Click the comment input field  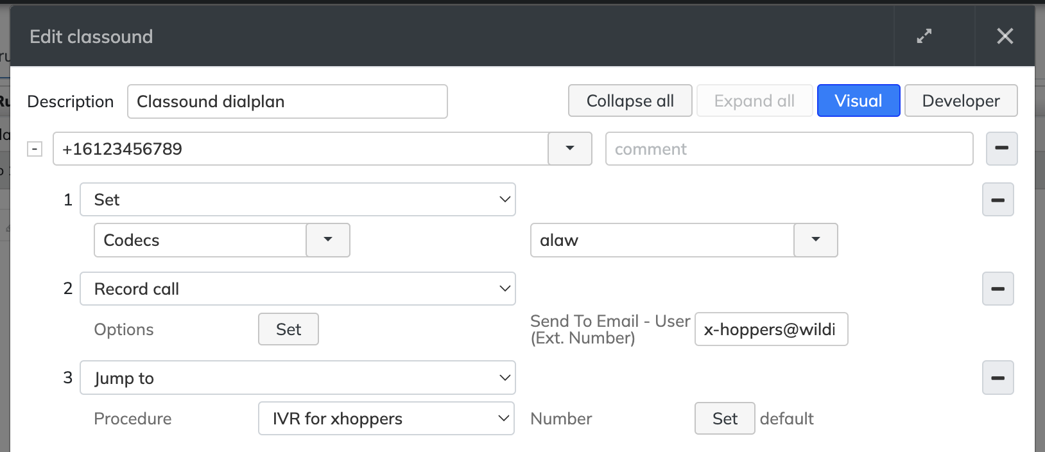[x=789, y=149]
